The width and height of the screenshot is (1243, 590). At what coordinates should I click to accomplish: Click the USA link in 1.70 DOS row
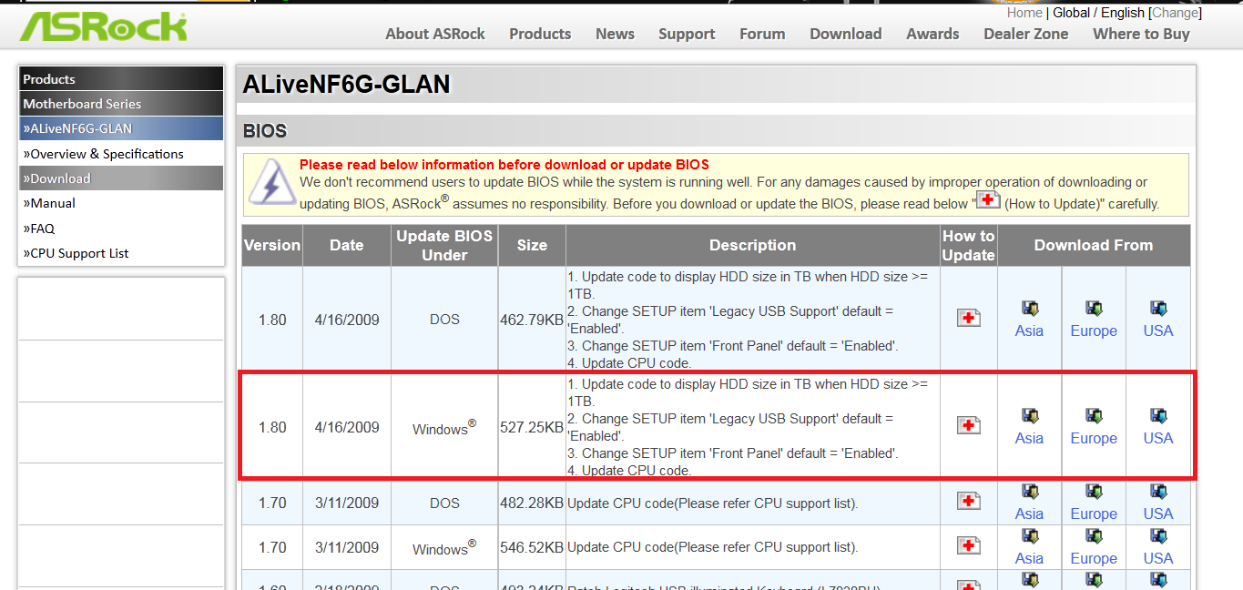(x=1158, y=514)
